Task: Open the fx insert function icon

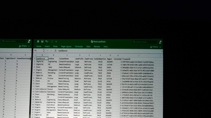Action: [55, 51]
